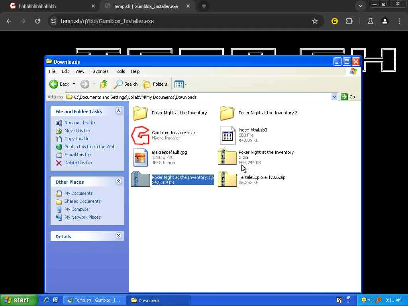The image size is (408, 306).
Task: Open the tab search dropdown in Chrome
Action: (360, 6)
